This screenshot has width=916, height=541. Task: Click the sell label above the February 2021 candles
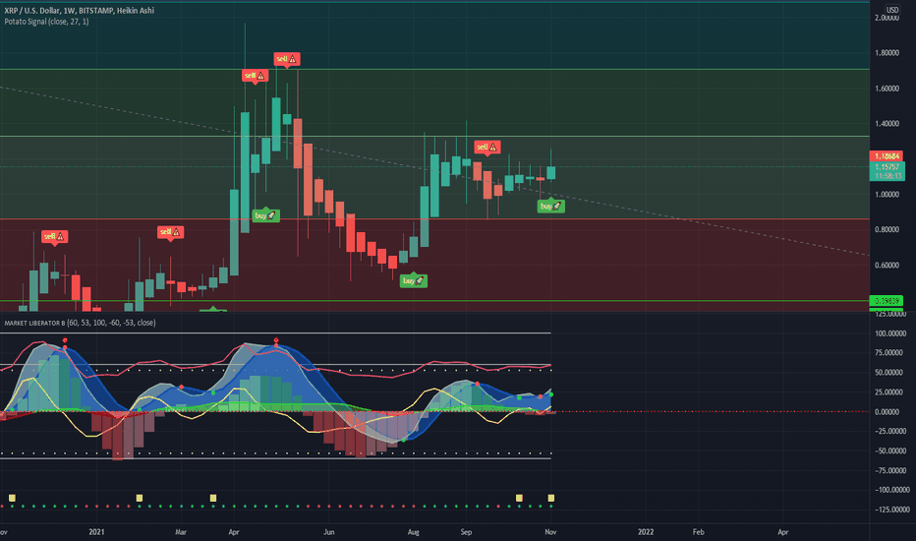[171, 232]
